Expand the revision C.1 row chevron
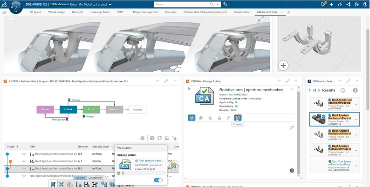This screenshot has height=187, width=370. 24,154
